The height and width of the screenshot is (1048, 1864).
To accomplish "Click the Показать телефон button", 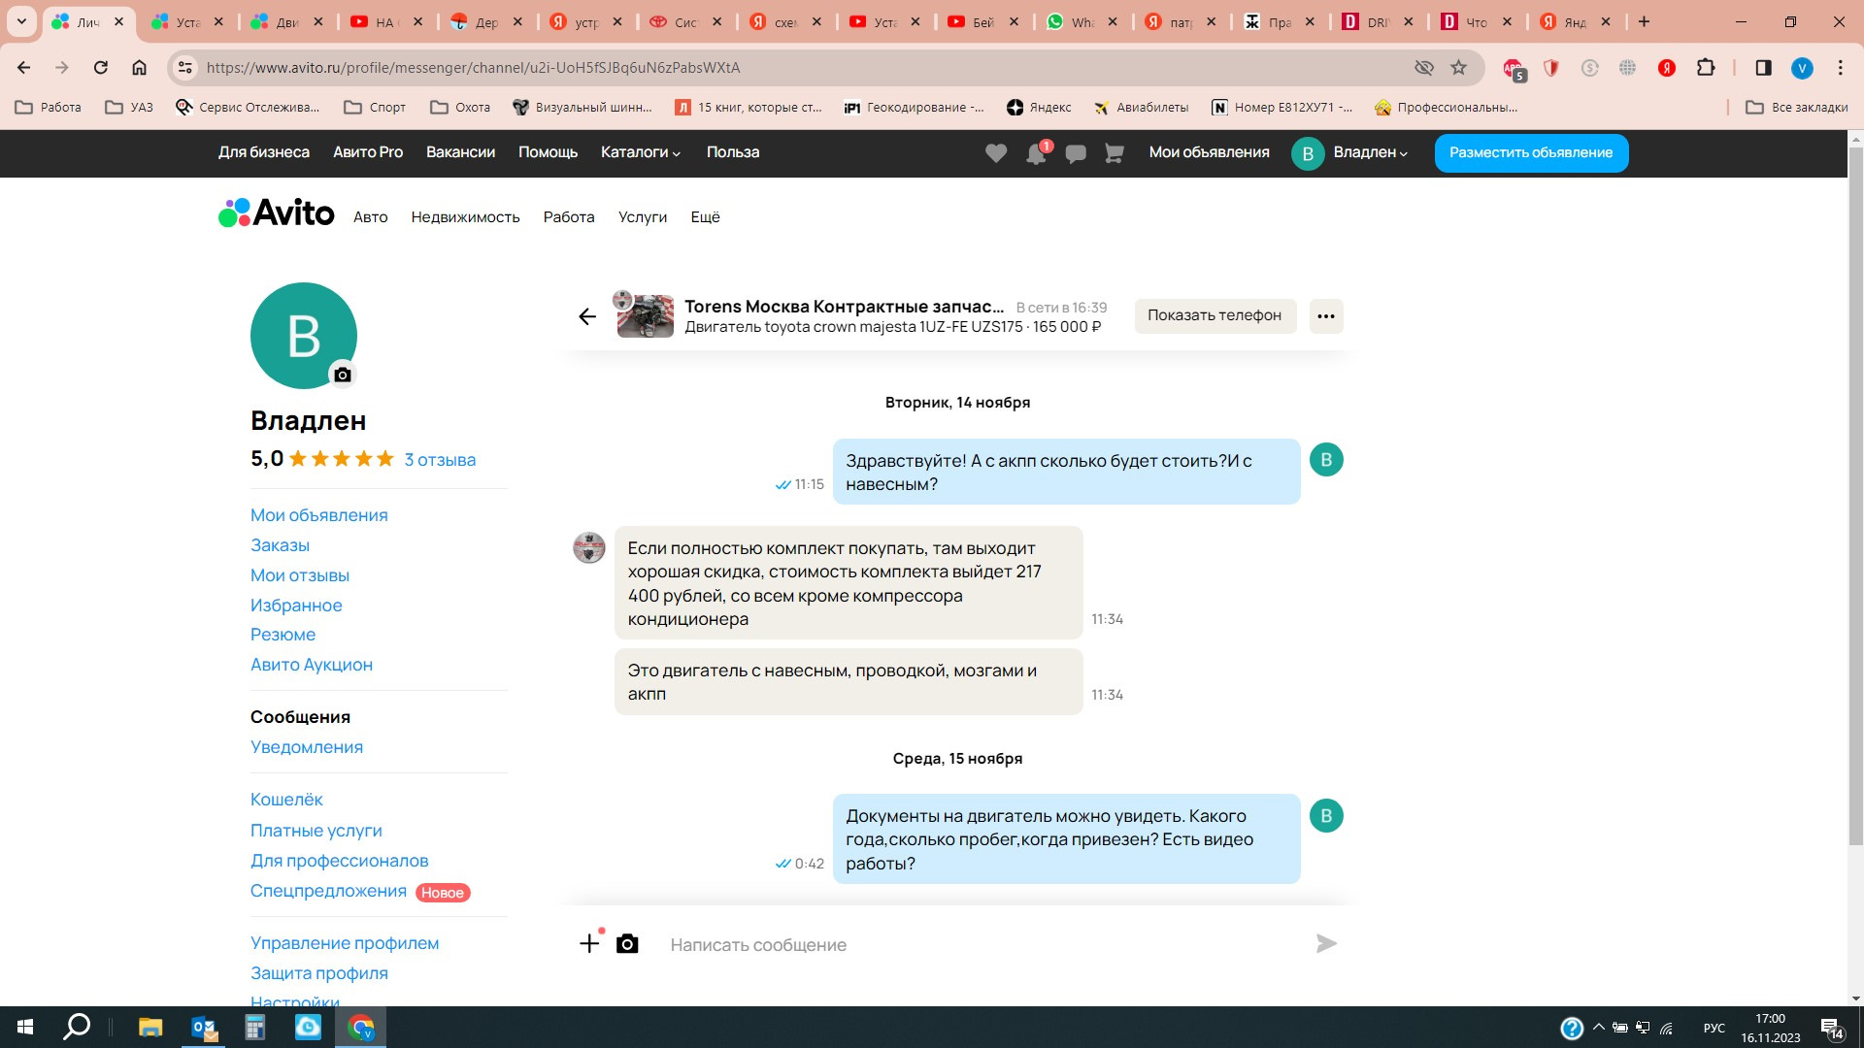I will click(1215, 315).
